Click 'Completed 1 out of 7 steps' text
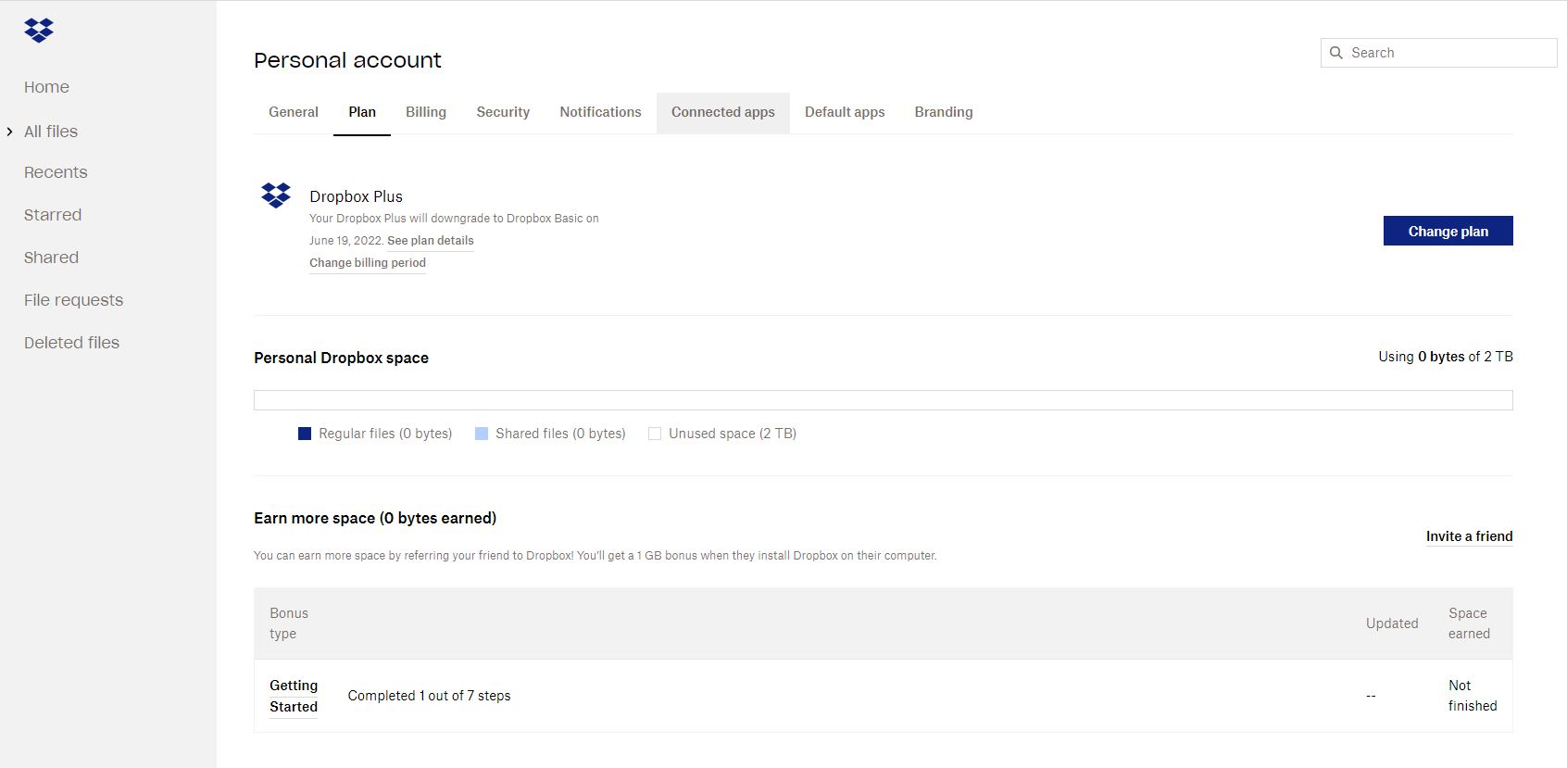Screen dimensions: 1567x768 (x=430, y=696)
